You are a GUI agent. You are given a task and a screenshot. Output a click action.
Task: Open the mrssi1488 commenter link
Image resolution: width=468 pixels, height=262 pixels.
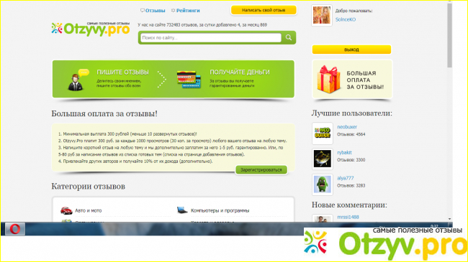pos(348,217)
